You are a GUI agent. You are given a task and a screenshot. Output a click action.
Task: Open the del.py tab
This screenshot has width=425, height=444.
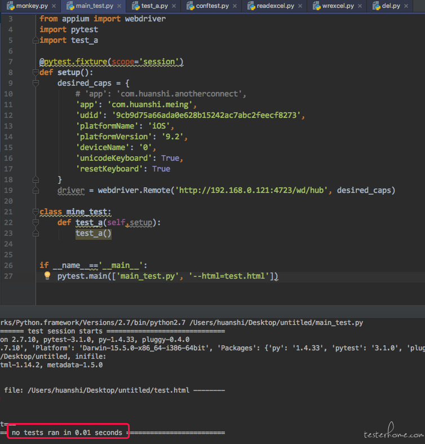[x=391, y=6]
